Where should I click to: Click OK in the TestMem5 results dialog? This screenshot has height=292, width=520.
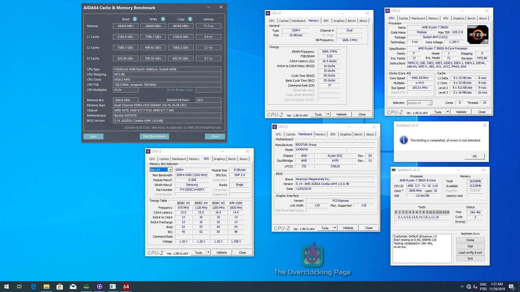474,156
